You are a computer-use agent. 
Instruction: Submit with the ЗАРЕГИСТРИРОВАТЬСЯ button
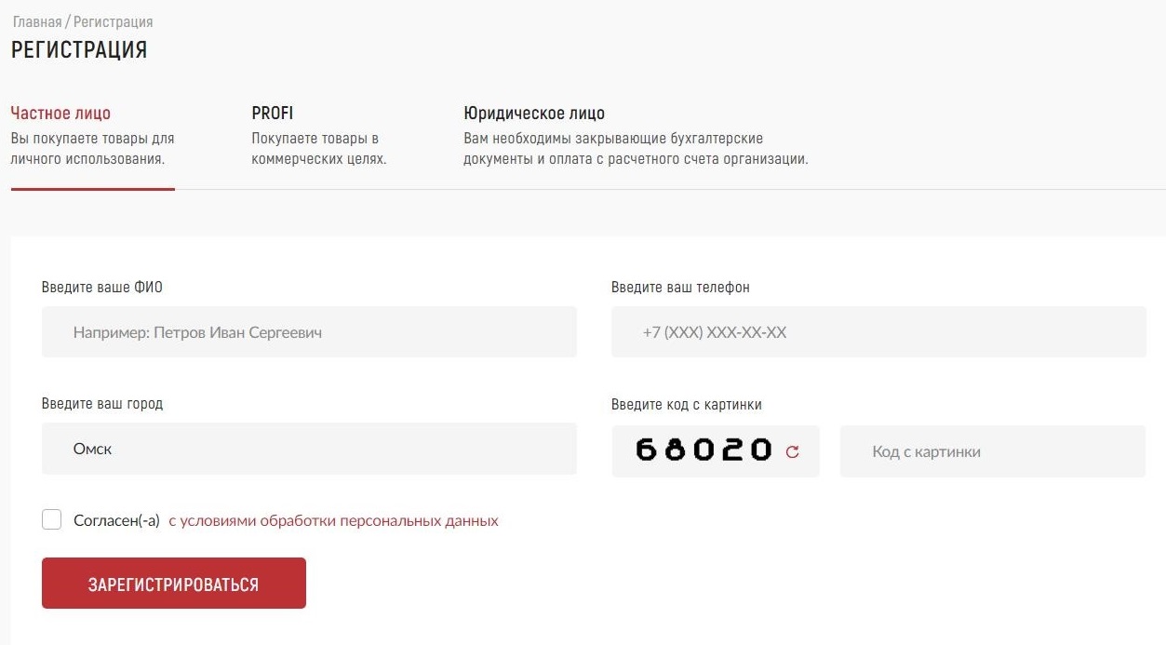point(174,584)
